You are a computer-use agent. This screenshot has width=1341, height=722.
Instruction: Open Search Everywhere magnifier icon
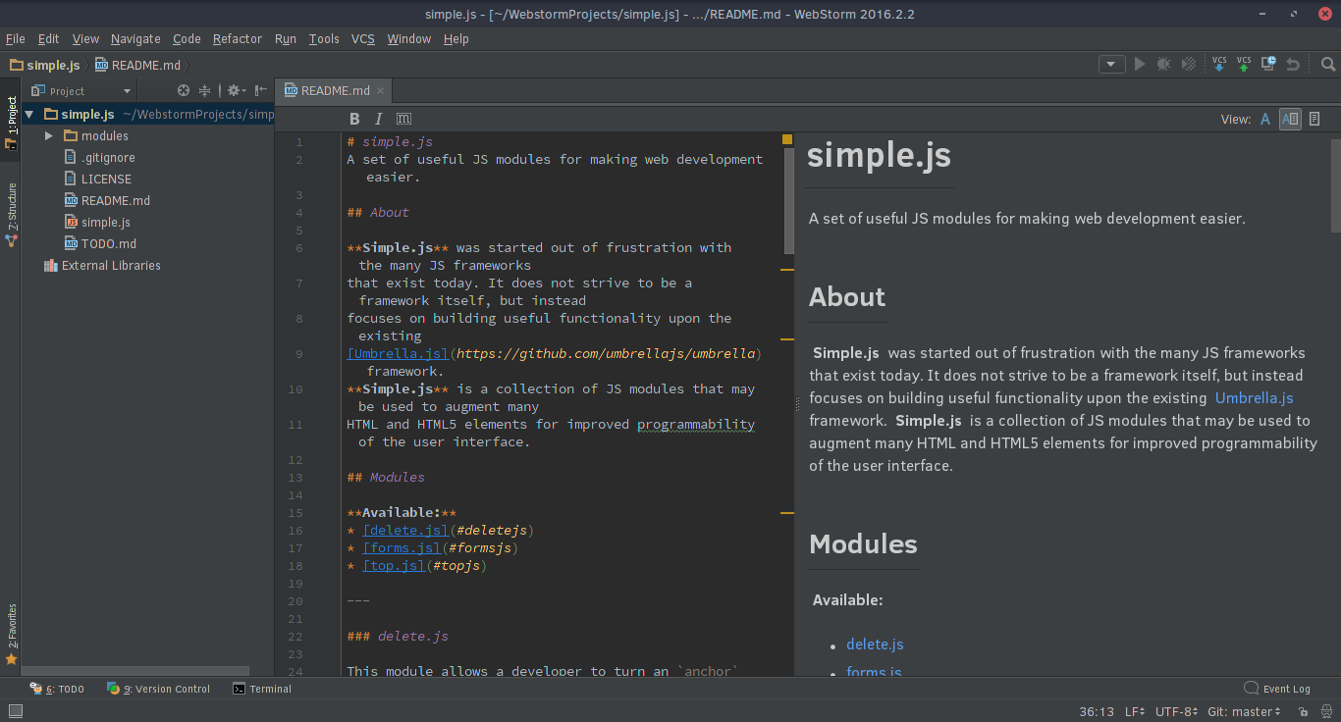click(x=1328, y=65)
